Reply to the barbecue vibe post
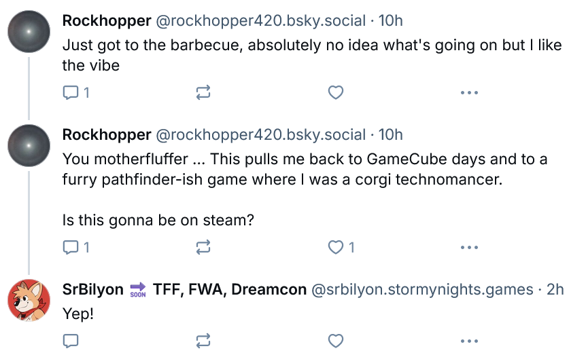This screenshot has width=569, height=355. [x=76, y=93]
